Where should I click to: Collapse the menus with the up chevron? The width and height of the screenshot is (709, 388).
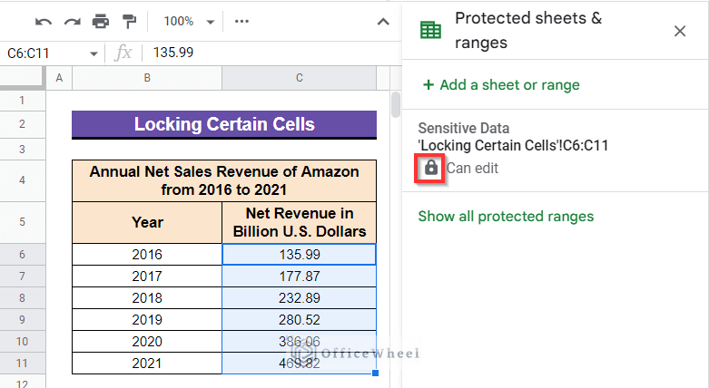(383, 22)
